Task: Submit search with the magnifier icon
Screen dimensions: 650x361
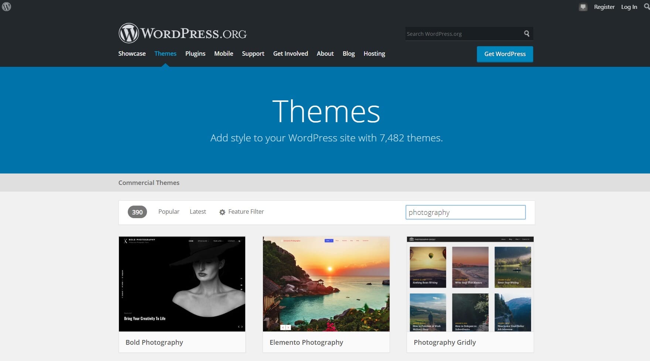Action: (x=527, y=34)
